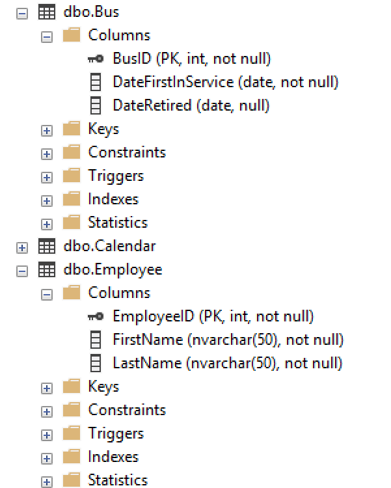Select the Constraints folder under dbo.Bus
Screen dimensions: 391x488
(127, 152)
